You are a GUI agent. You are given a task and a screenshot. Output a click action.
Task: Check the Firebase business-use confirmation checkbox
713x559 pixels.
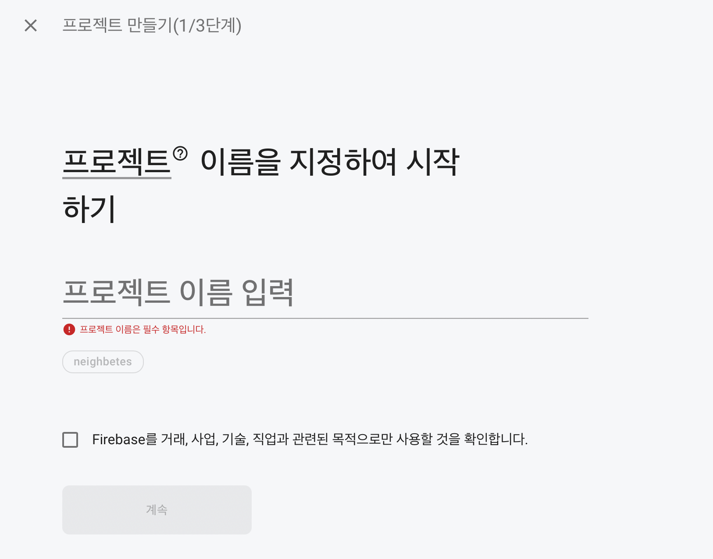pos(70,439)
